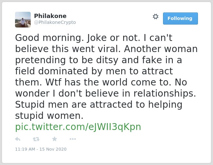Click the 15 Nov 2020 date
The width and height of the screenshot is (213, 165).
pos(53,149)
